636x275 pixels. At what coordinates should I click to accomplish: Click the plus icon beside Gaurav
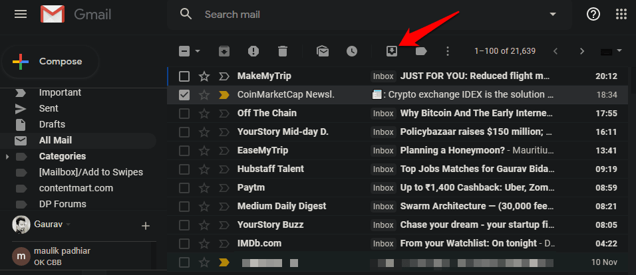(146, 226)
